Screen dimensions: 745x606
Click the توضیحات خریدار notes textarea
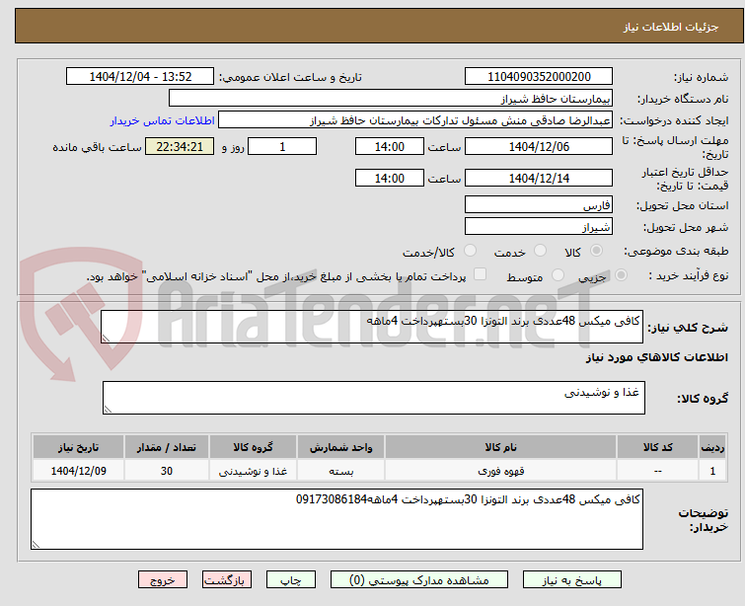[x=336, y=519]
